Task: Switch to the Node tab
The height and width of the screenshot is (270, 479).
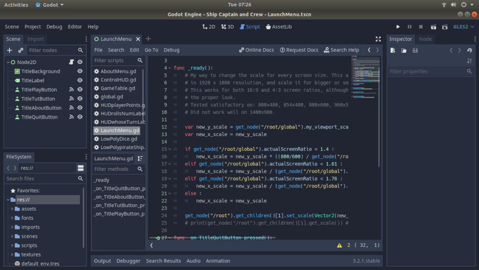Action: pos(425,39)
